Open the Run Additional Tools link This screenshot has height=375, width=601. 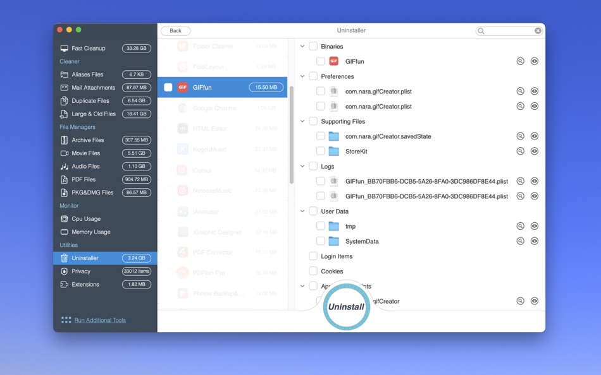100,320
